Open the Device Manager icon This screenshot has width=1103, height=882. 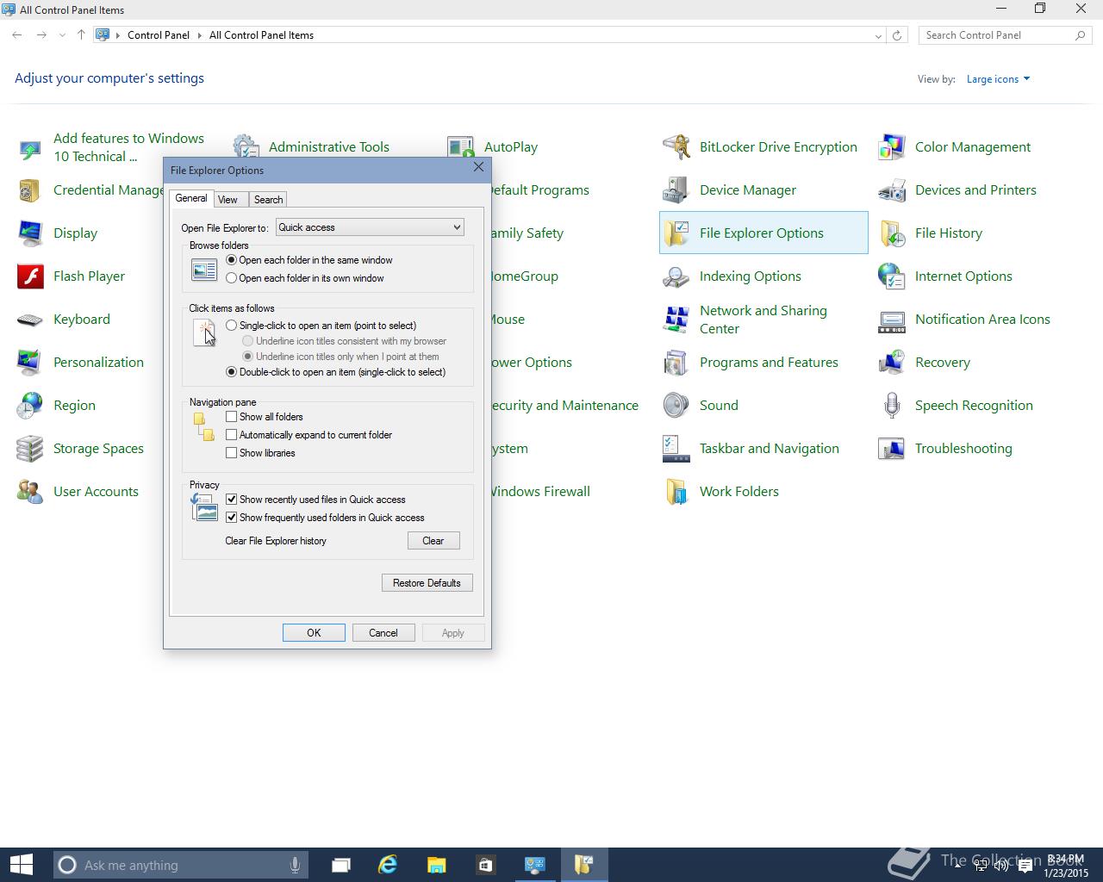pyautogui.click(x=676, y=189)
